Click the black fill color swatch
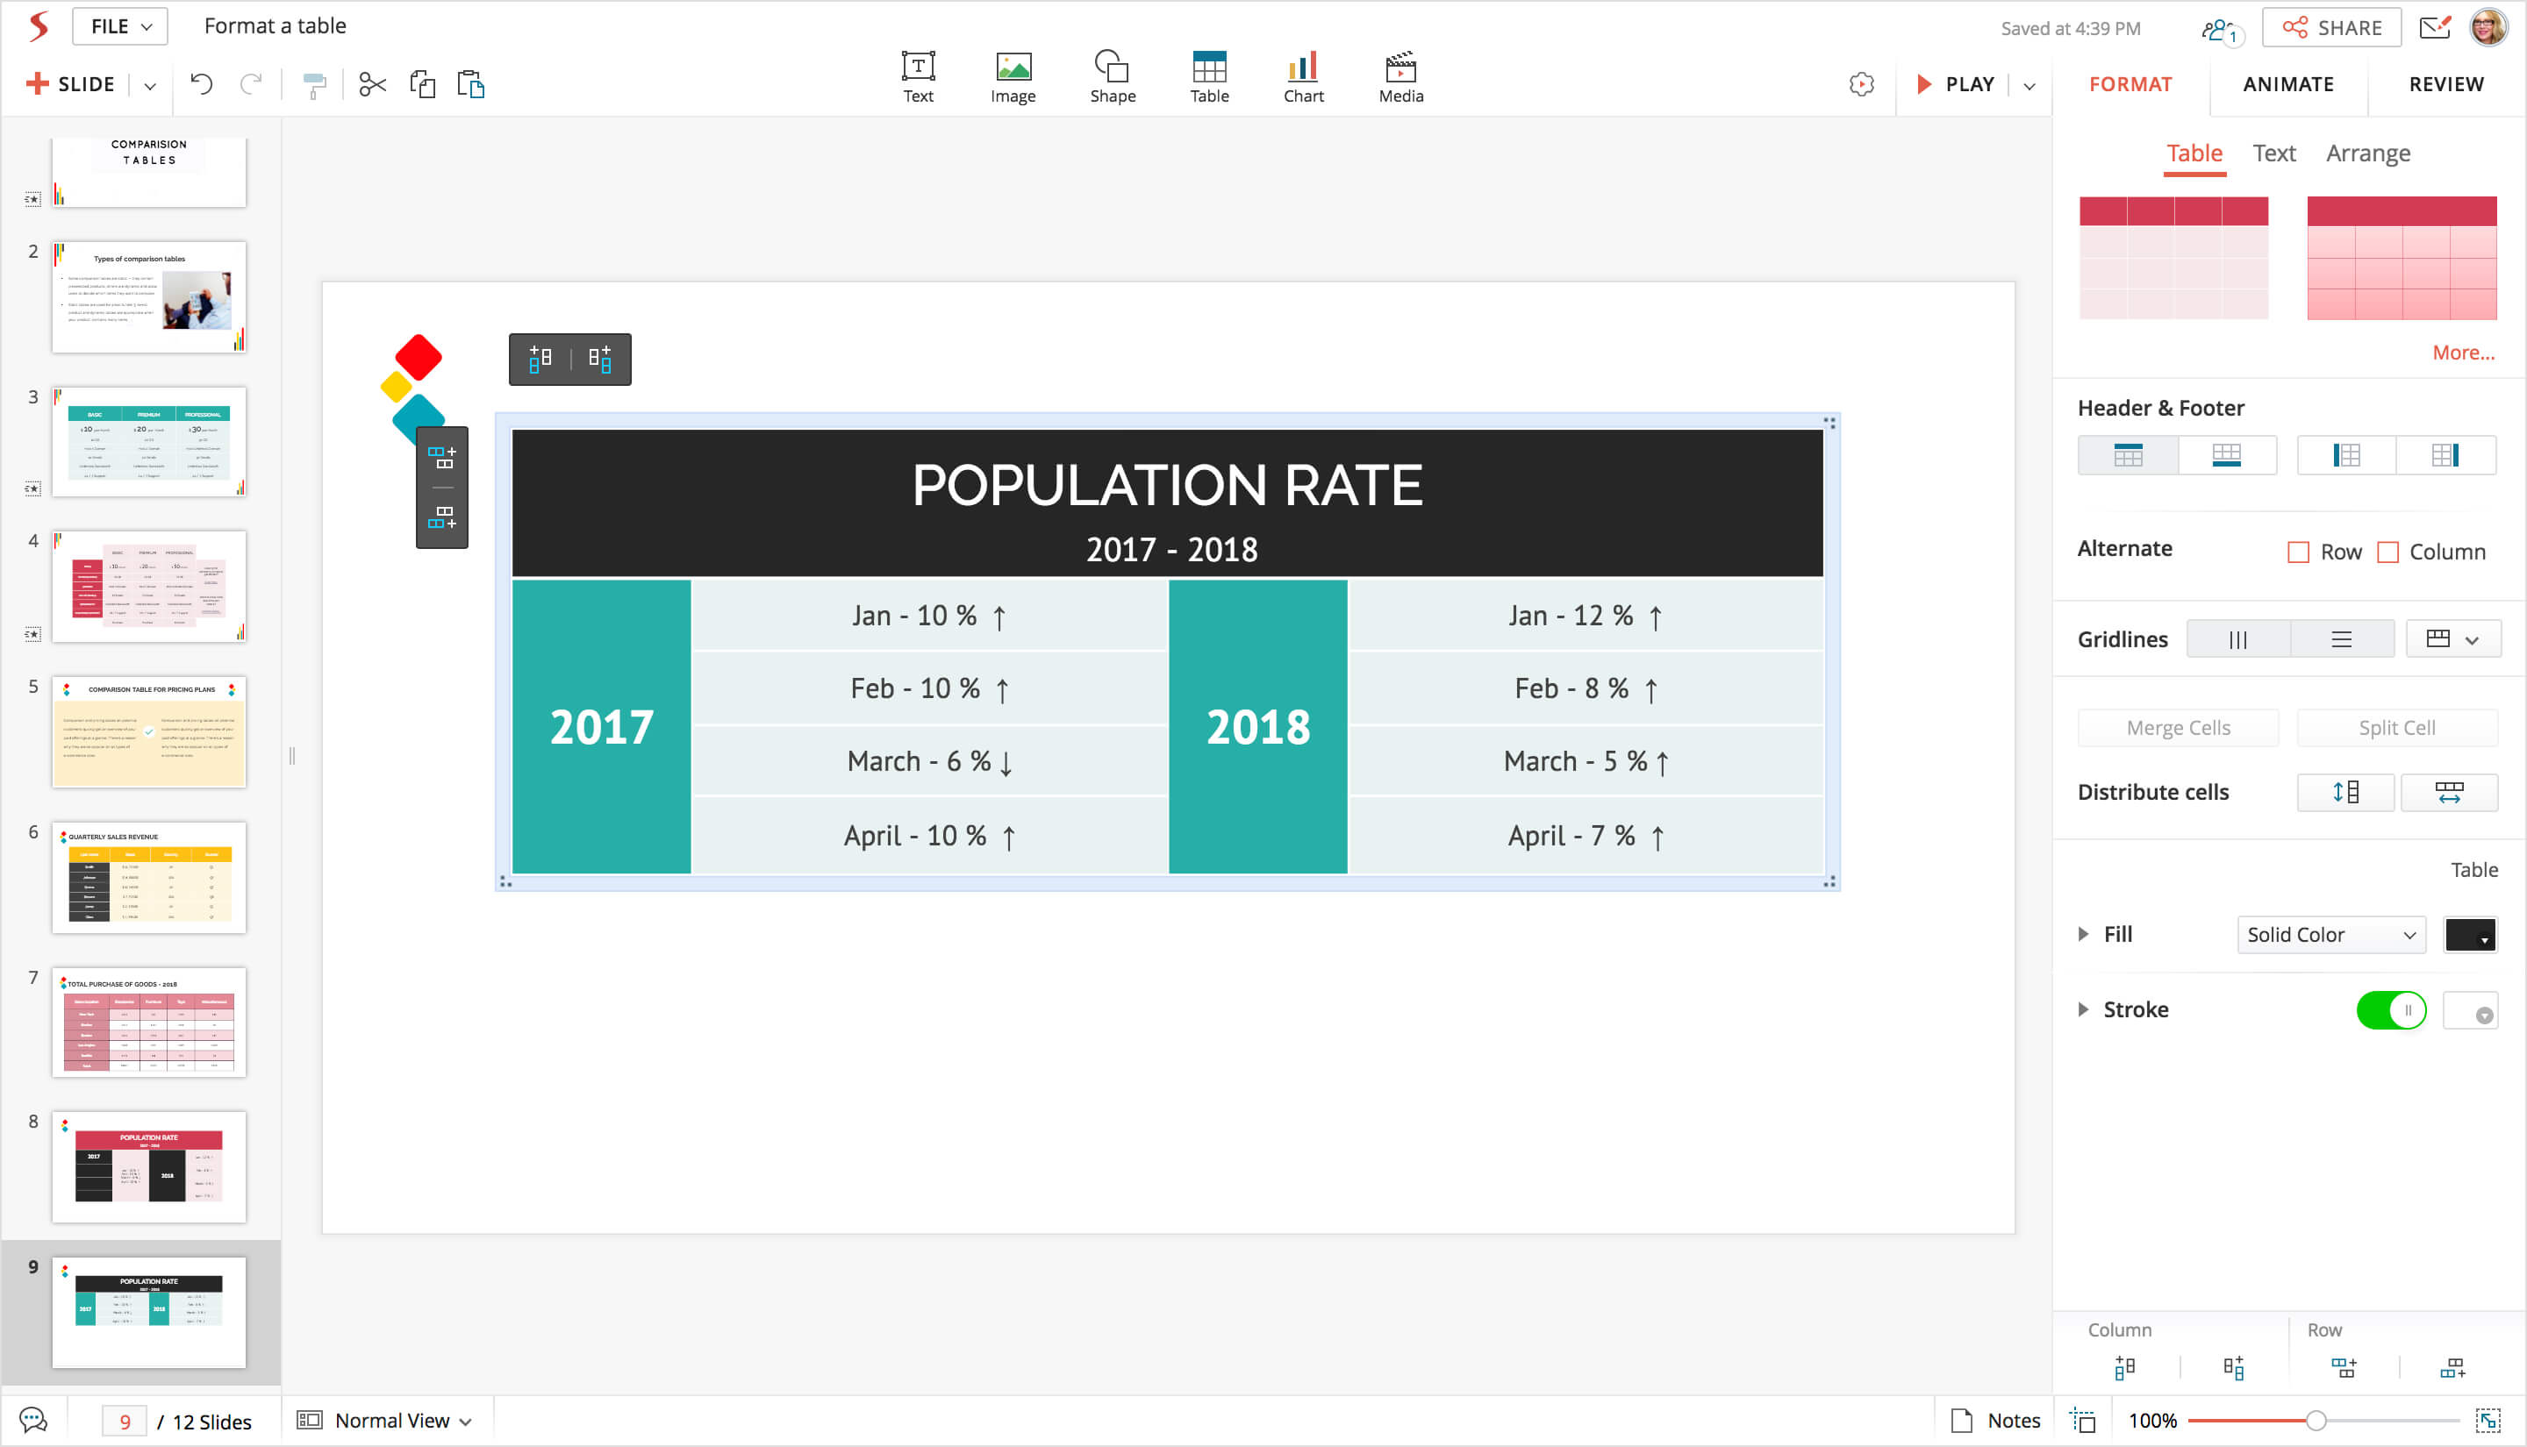The height and width of the screenshot is (1447, 2527). (x=2469, y=934)
